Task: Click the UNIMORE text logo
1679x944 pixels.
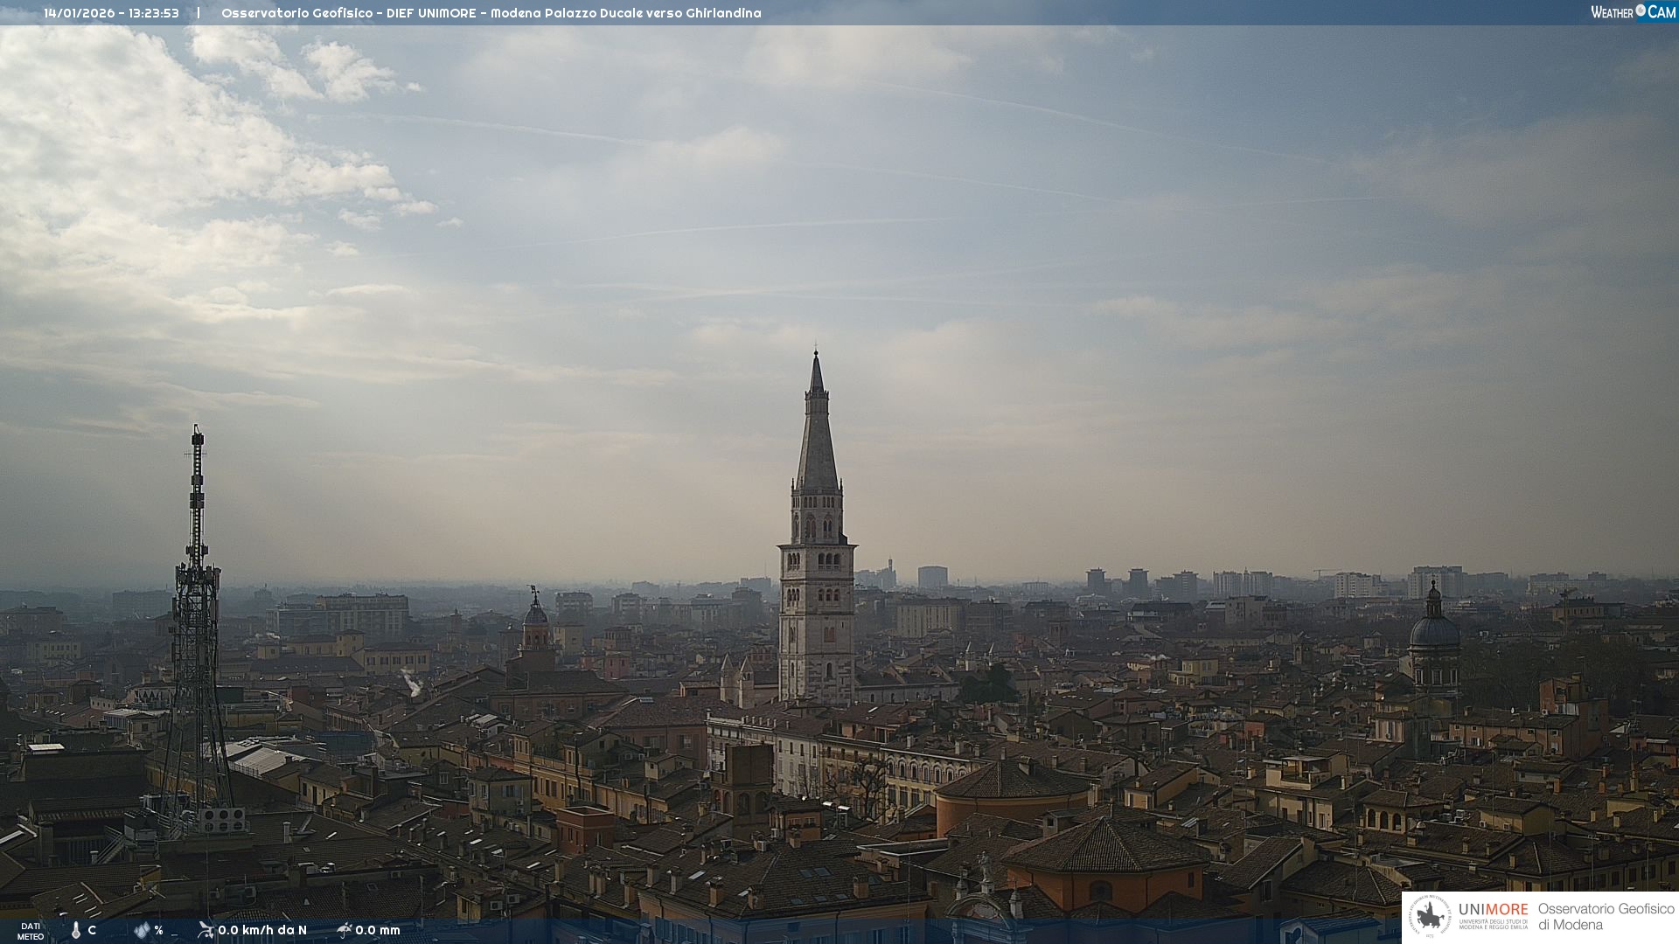Action: (x=1493, y=910)
